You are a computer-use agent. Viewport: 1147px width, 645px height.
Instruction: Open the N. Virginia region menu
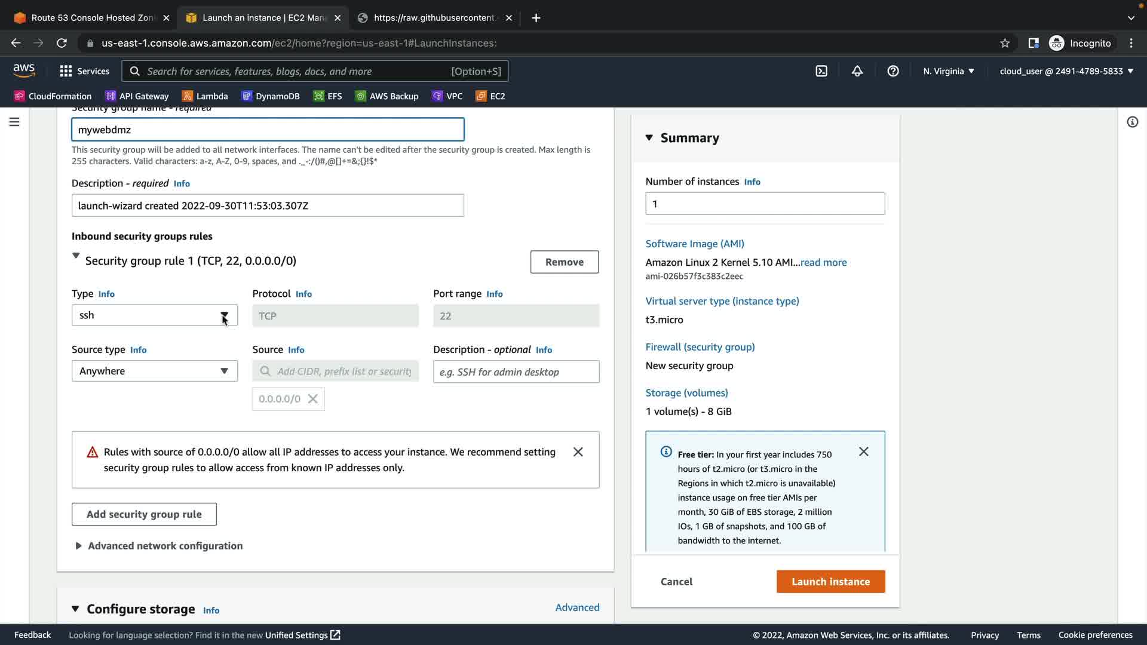(948, 71)
